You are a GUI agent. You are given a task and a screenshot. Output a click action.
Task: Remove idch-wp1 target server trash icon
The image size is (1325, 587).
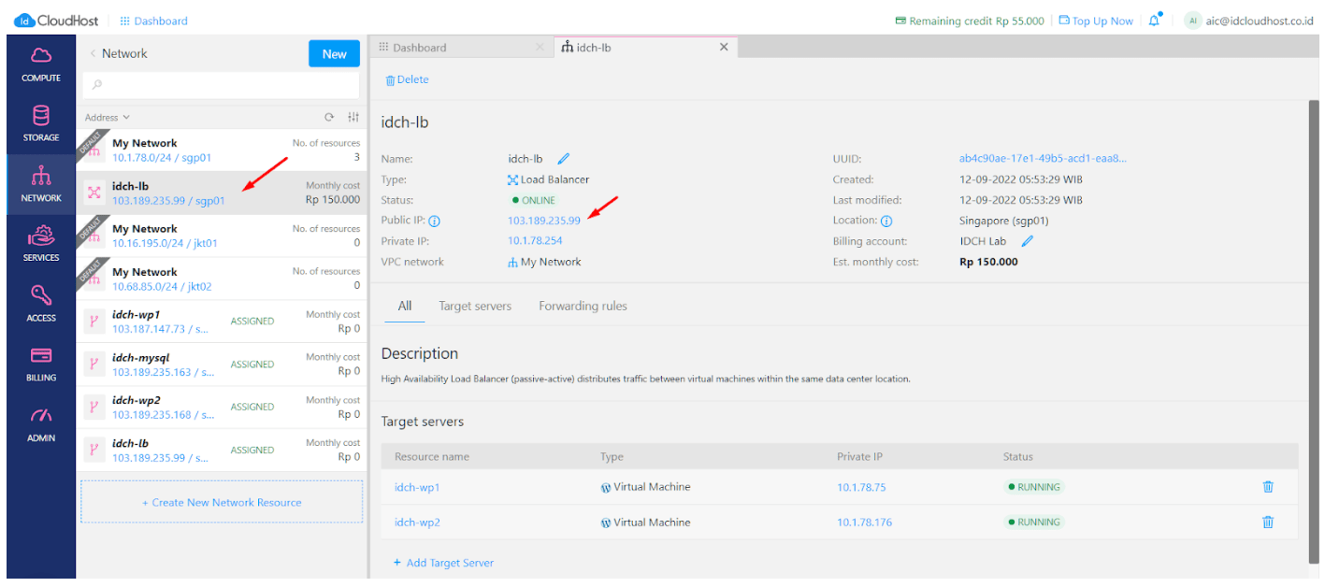(1267, 487)
